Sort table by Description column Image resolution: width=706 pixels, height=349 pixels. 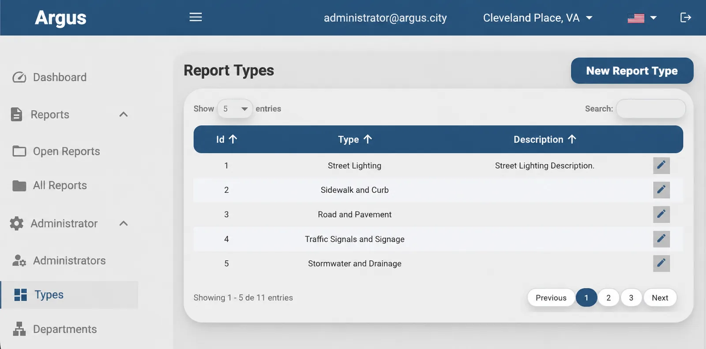pyautogui.click(x=545, y=139)
